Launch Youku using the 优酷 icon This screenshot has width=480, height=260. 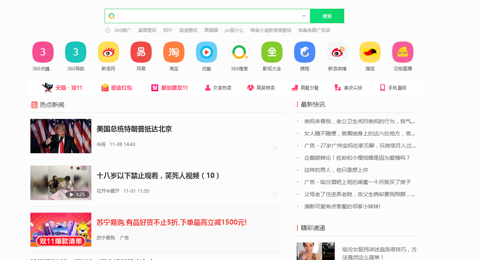pyautogui.click(x=206, y=52)
